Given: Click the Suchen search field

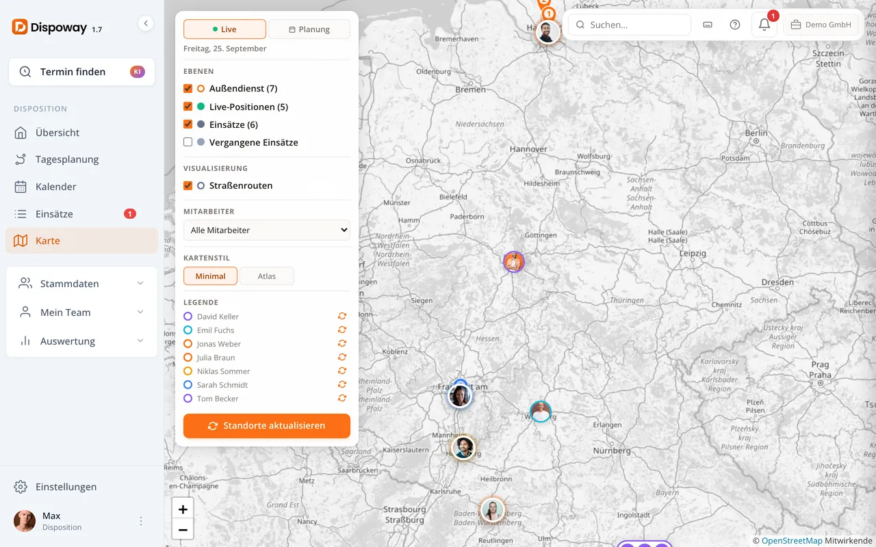Looking at the screenshot, I should coord(630,25).
